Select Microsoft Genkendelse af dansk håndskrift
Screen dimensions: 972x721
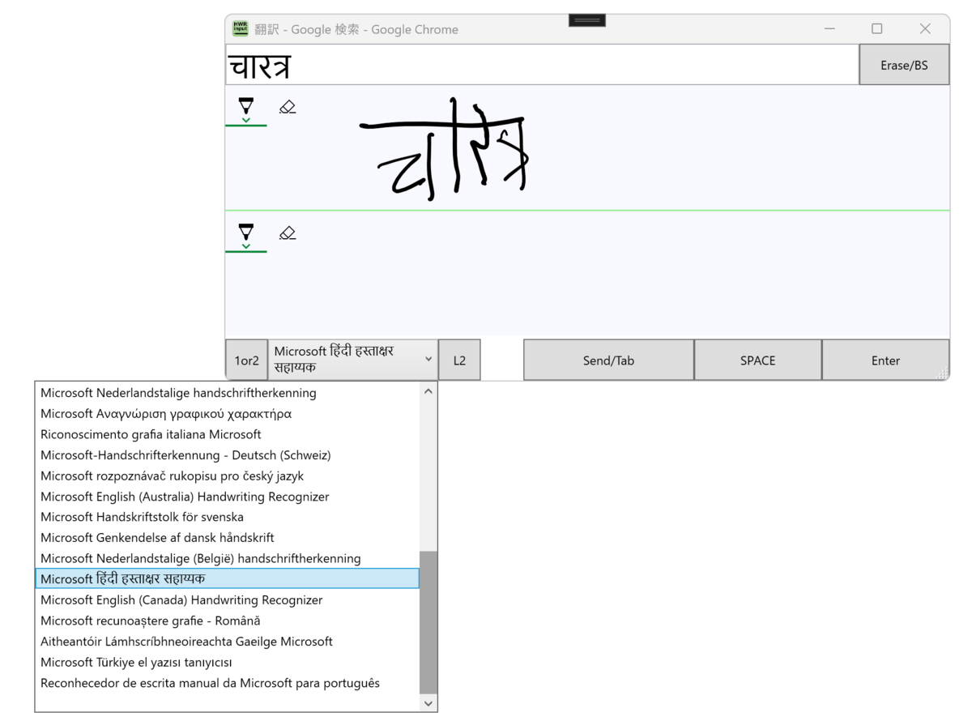(227, 538)
